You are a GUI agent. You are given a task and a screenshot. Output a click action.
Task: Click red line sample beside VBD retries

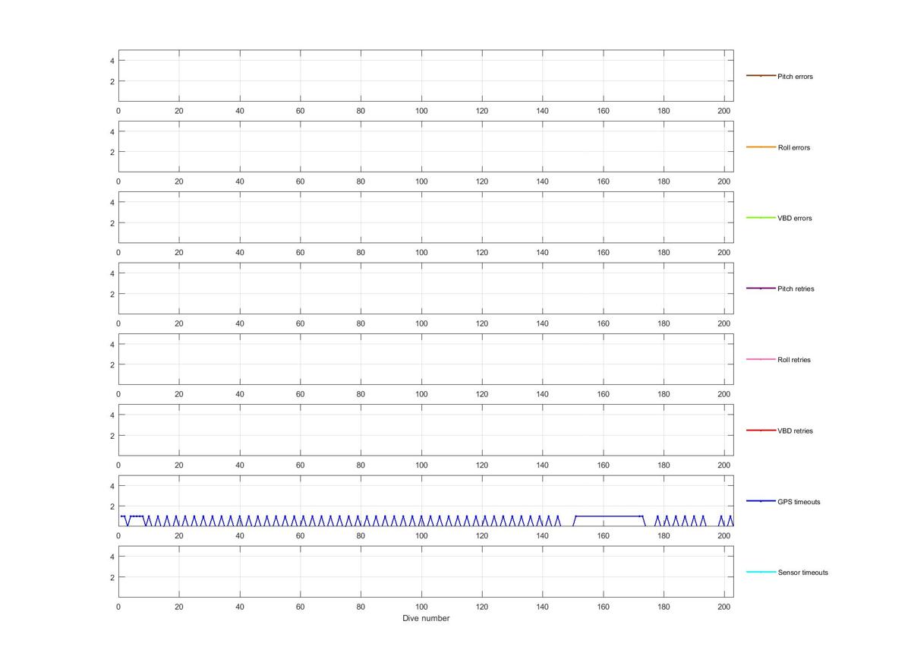click(x=761, y=431)
